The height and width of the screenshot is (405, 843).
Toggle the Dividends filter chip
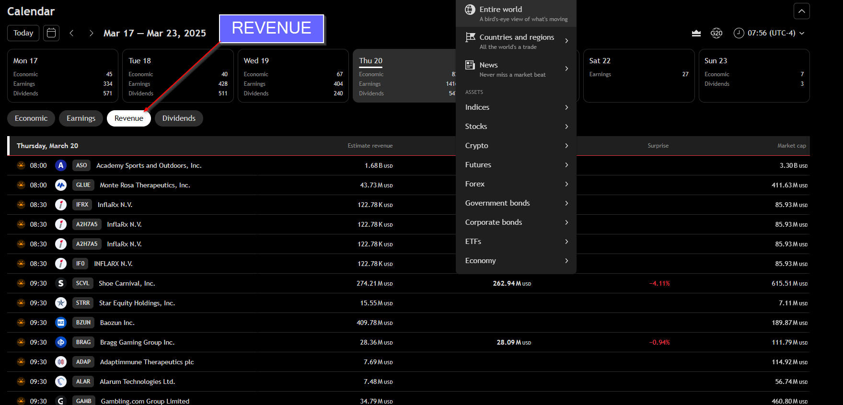click(179, 118)
